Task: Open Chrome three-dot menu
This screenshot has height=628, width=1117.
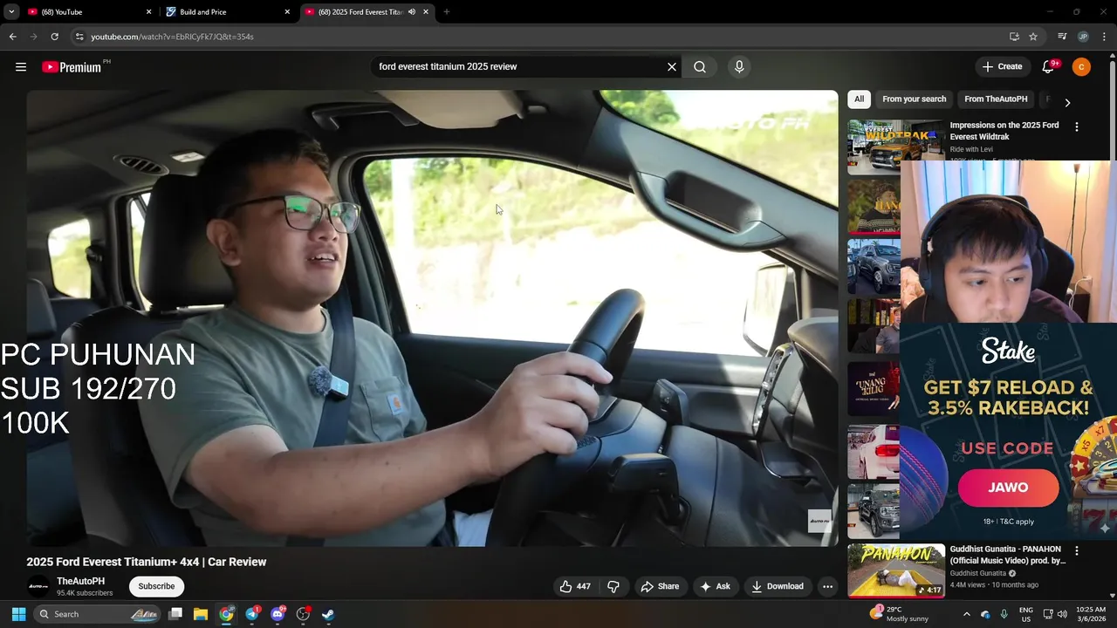Action: pyautogui.click(x=1104, y=37)
